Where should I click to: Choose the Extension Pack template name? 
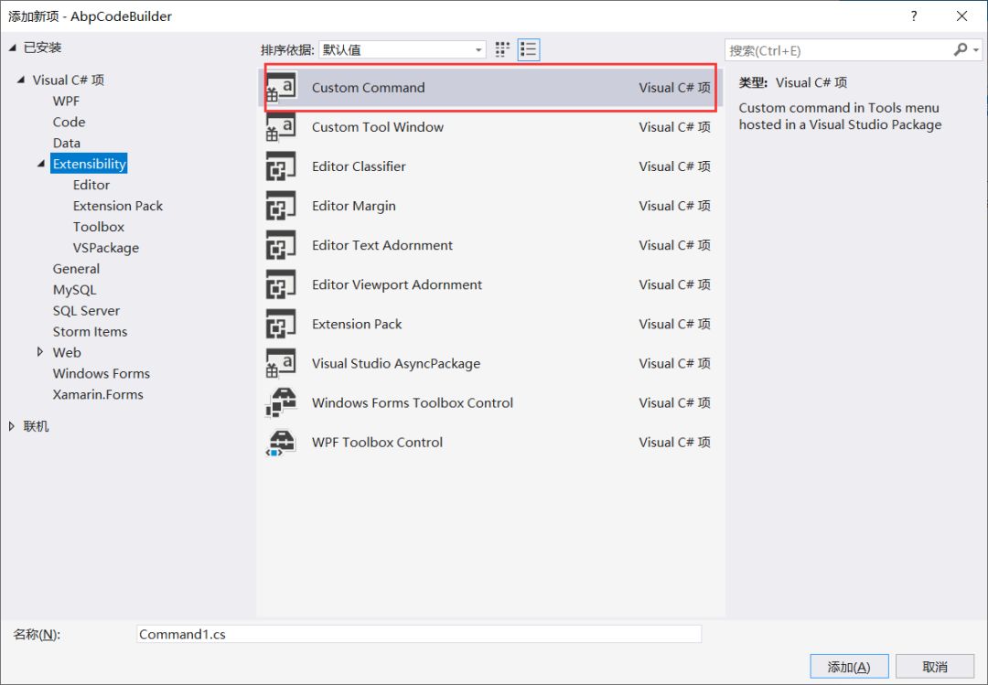coord(357,324)
